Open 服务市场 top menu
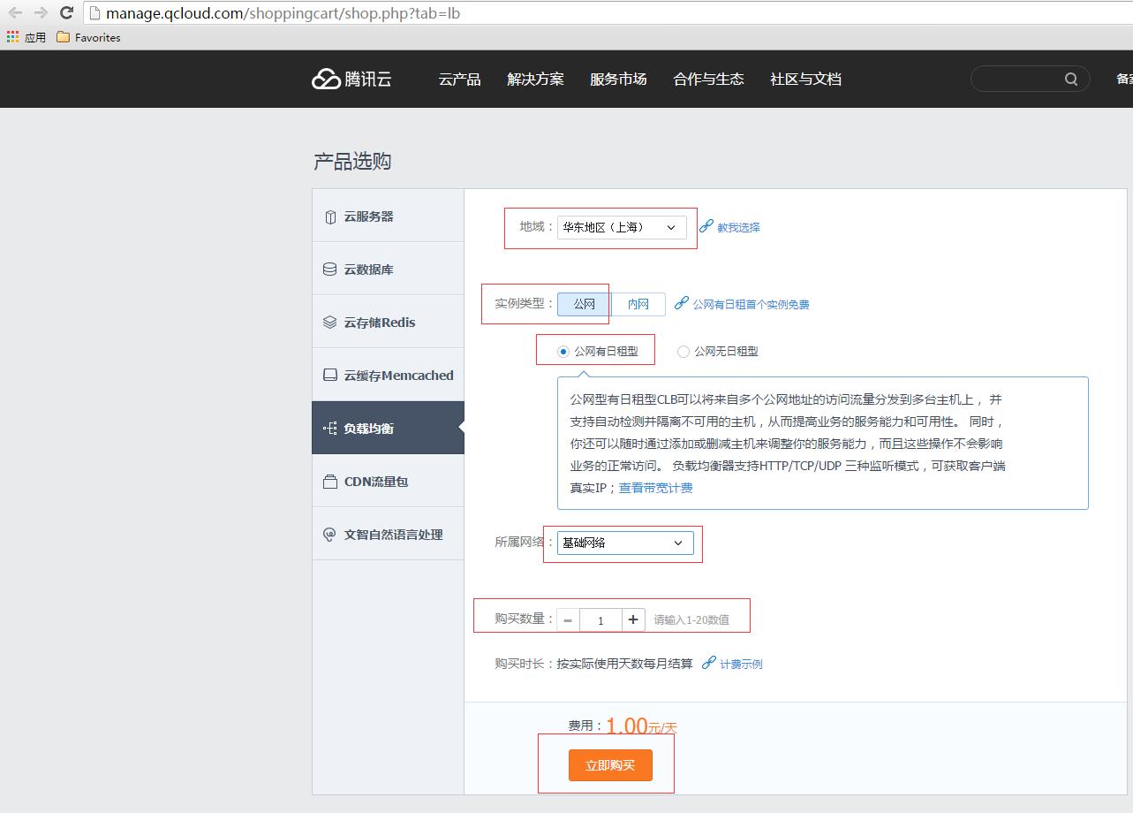The image size is (1133, 813). pyautogui.click(x=618, y=79)
